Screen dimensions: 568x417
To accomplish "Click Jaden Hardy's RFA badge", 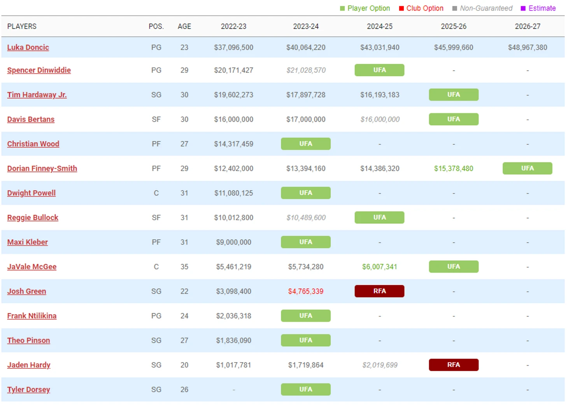I will coord(454,365).
